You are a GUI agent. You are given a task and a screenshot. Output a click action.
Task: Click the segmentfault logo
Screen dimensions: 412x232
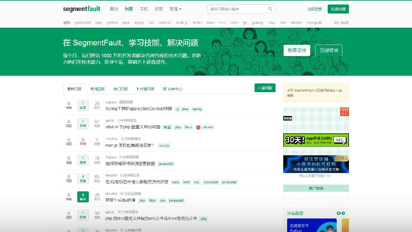coord(81,9)
